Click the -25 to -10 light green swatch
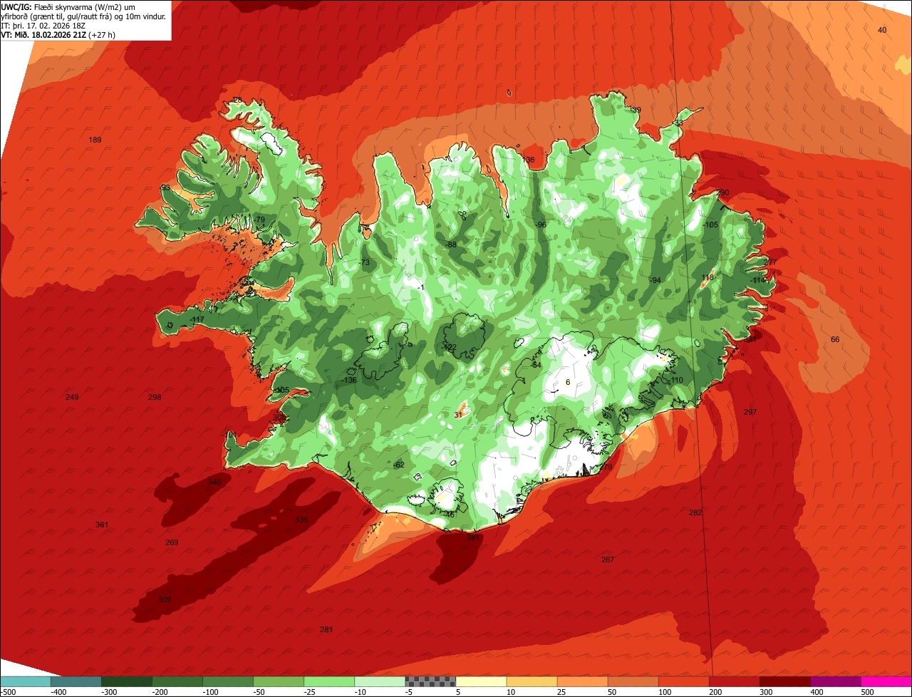 click(x=329, y=681)
